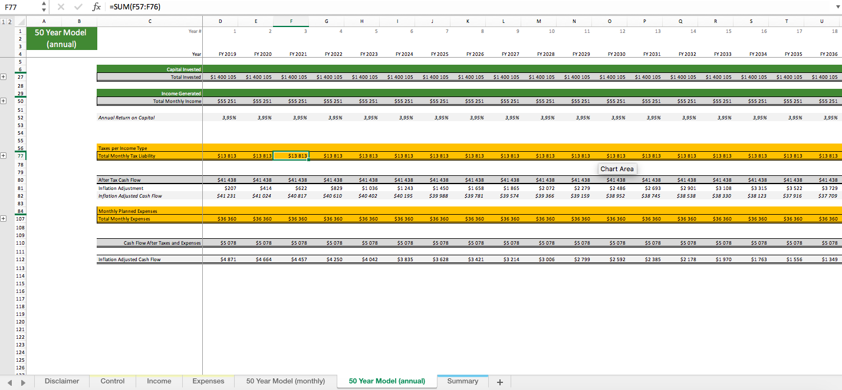Show detail rows using outline level 2 button
This screenshot has height=390, width=842.
click(10, 21)
